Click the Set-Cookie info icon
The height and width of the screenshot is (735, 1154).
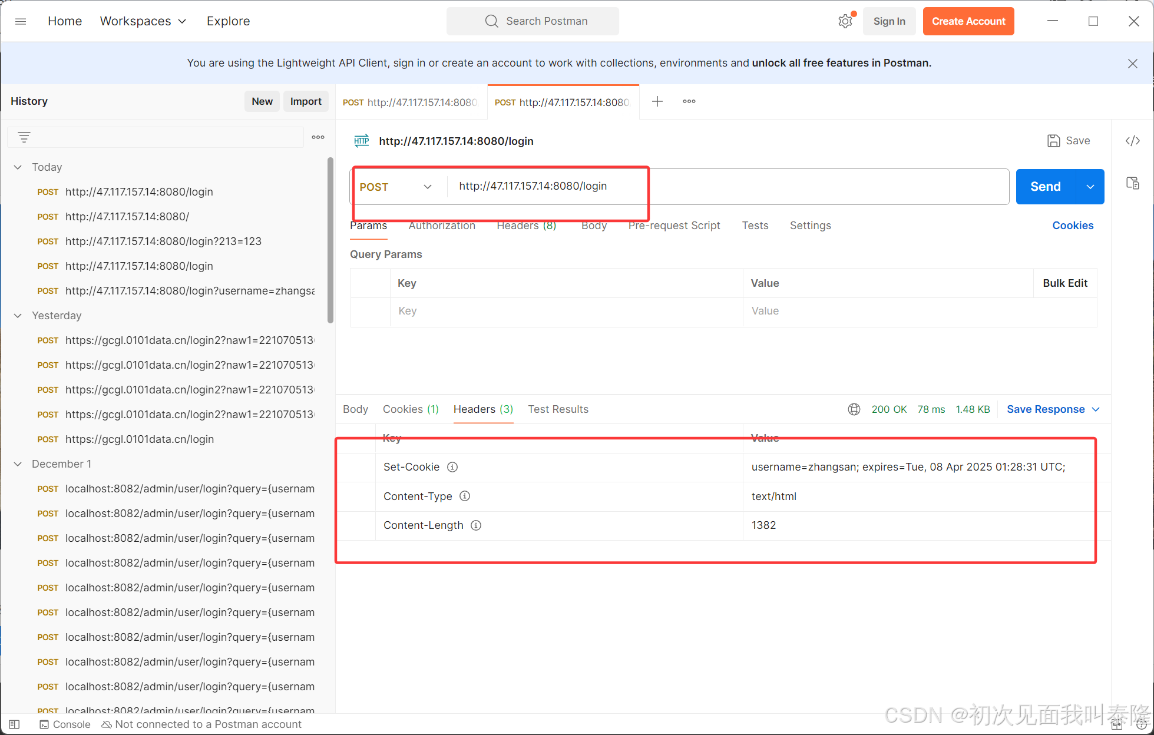pyautogui.click(x=452, y=467)
